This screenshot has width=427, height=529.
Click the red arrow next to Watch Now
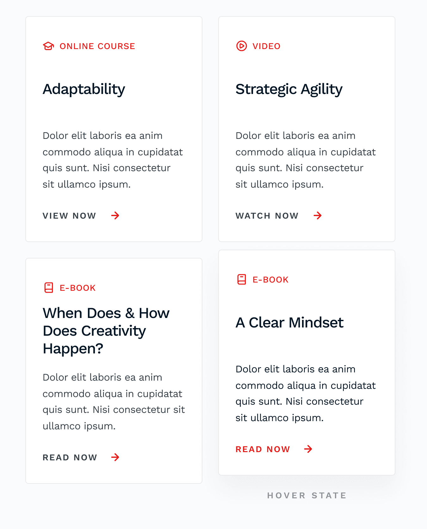coord(318,216)
